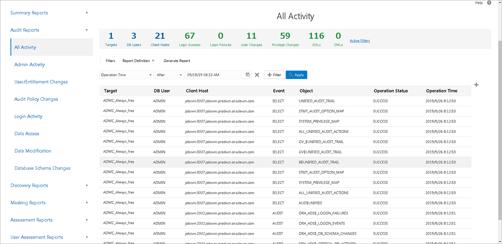Sort by the DB User column header
The image size is (502, 244).
click(162, 91)
